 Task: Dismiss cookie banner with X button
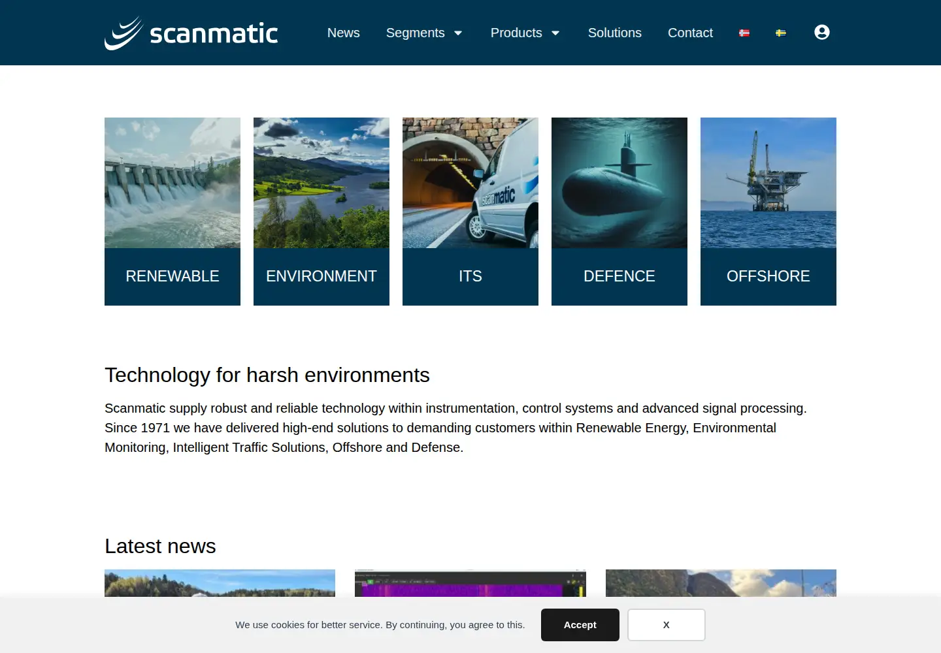pos(667,625)
